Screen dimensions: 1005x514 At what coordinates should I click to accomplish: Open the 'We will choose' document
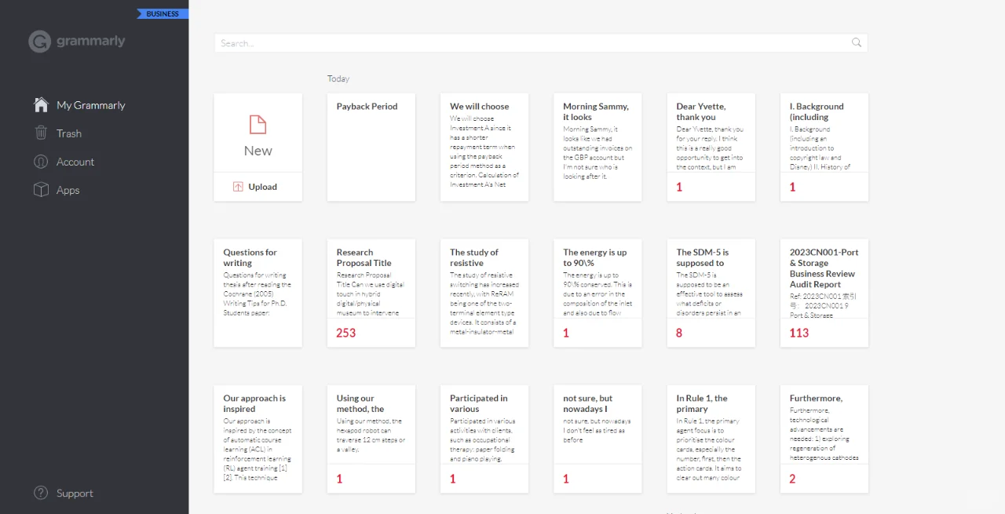[x=484, y=147]
